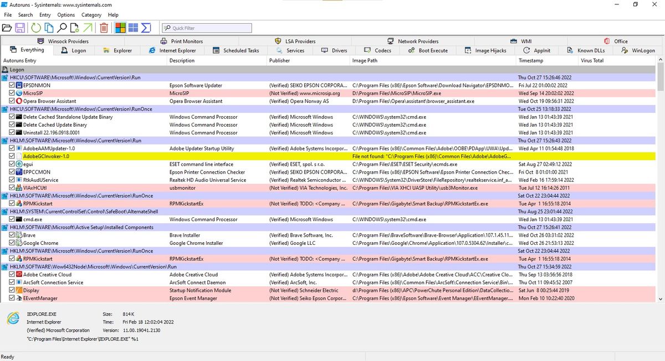Viewport: 665px width, 361px height.
Task: Switch to the Logon tab
Action: 74,50
